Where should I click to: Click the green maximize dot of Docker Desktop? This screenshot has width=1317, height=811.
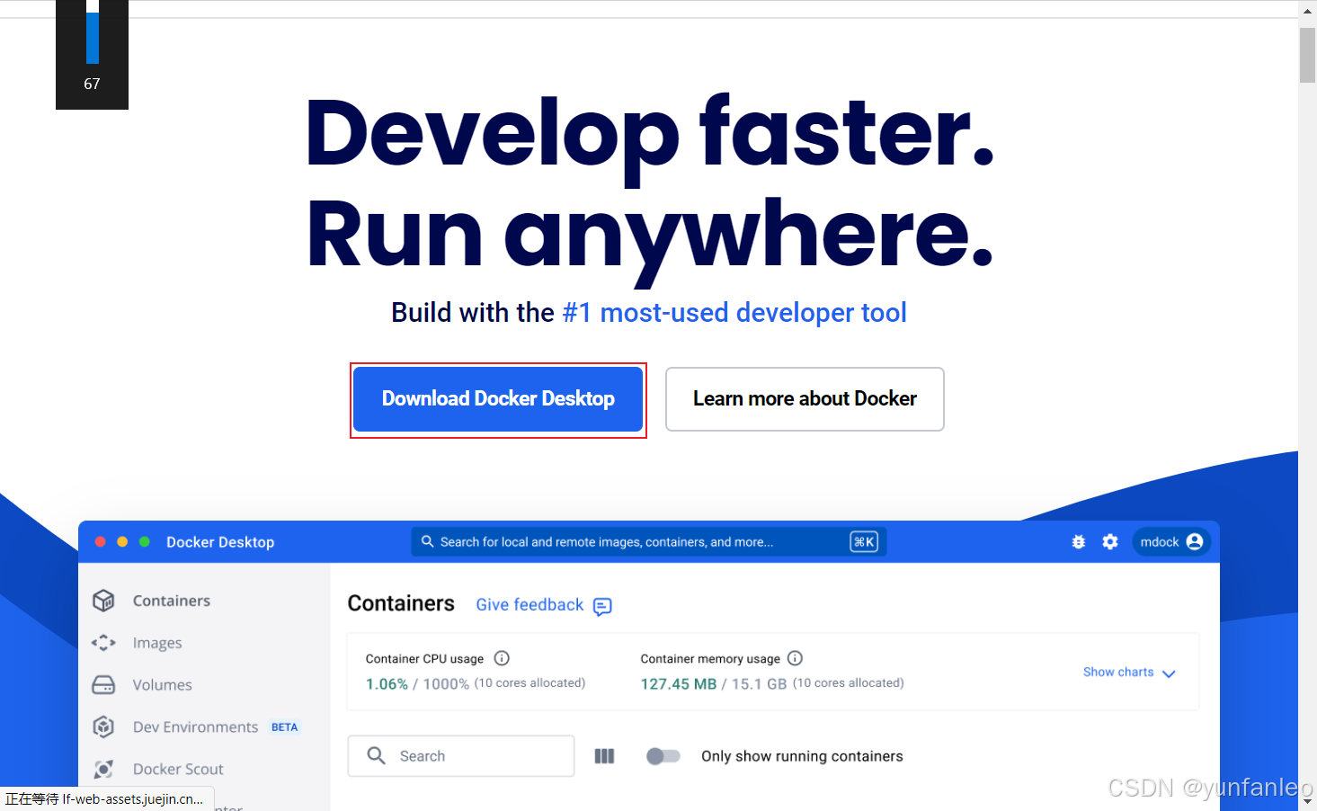point(144,542)
